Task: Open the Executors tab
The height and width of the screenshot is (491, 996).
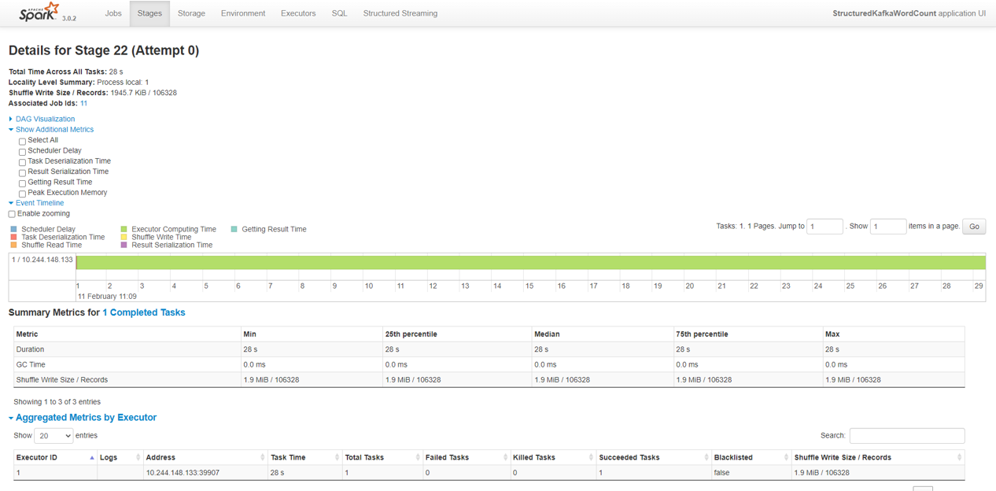Action: (298, 13)
